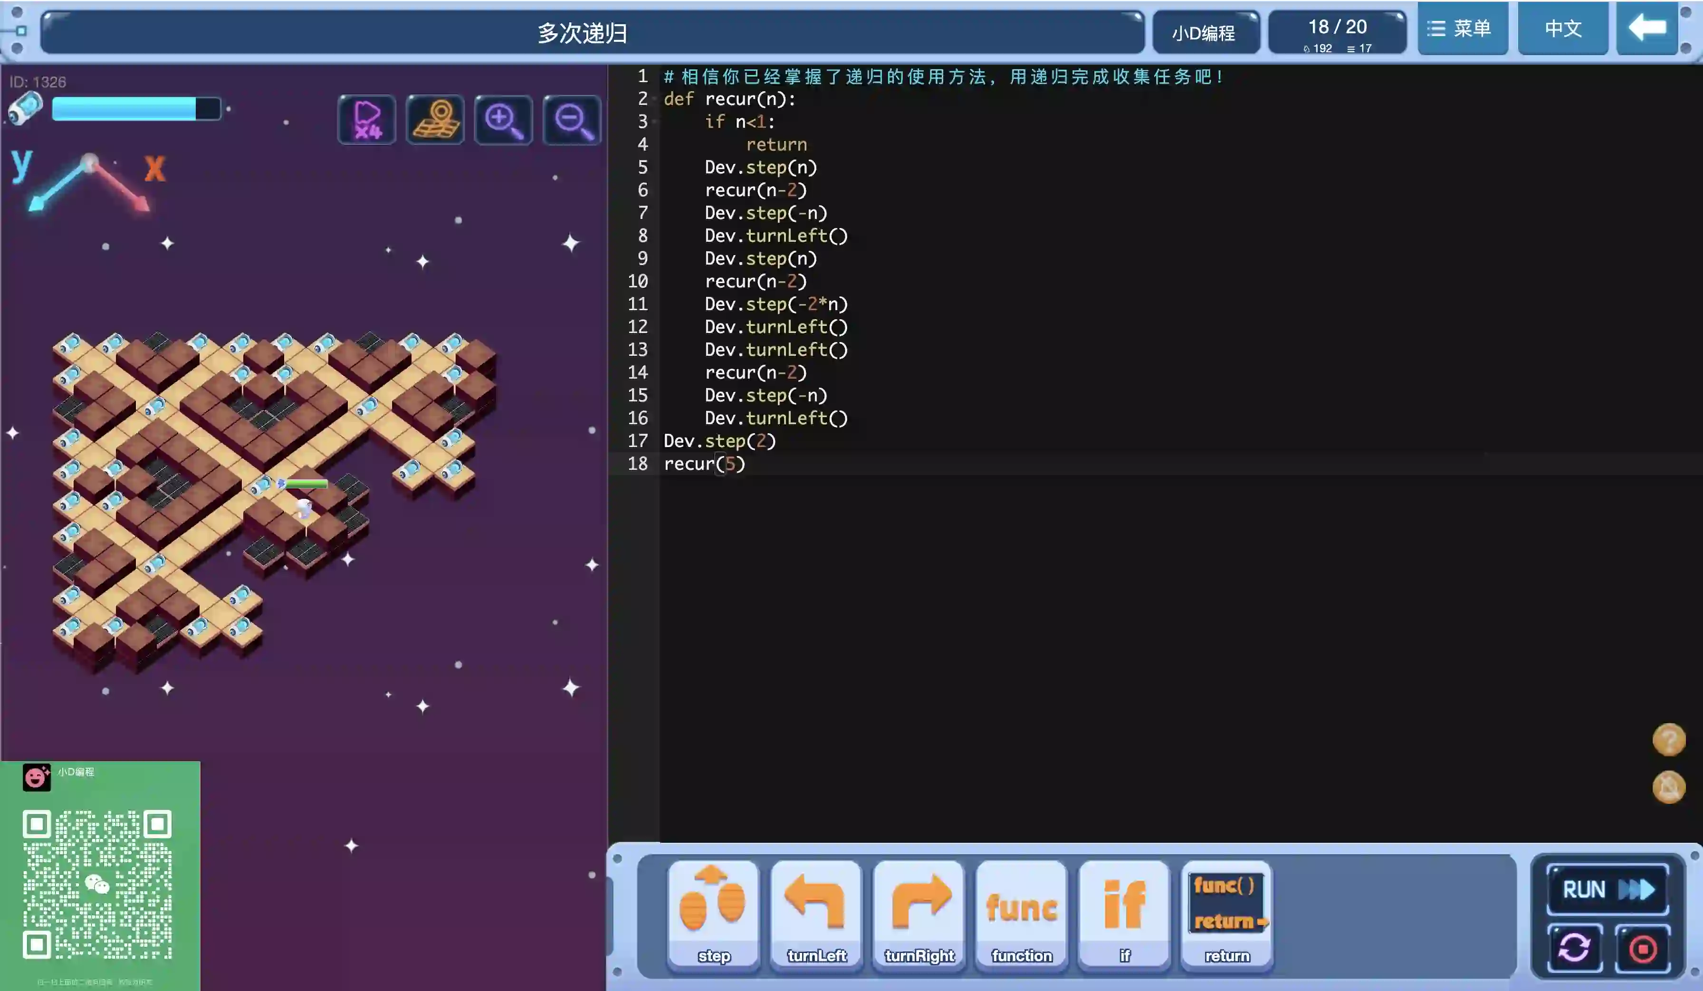1703x991 pixels.
Task: Stop execution with the red stop button
Action: click(x=1643, y=948)
